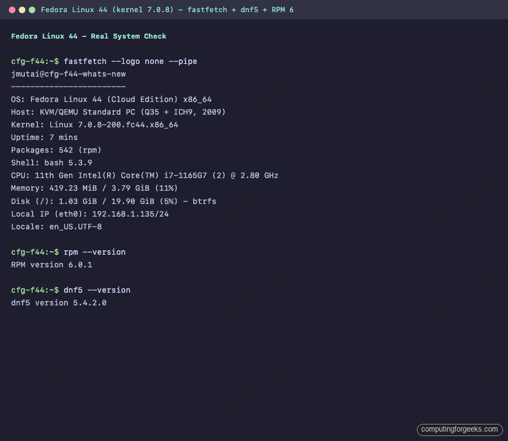This screenshot has width=508, height=441.
Task: Click the Disk line showing btrfs
Action: [x=114, y=201]
